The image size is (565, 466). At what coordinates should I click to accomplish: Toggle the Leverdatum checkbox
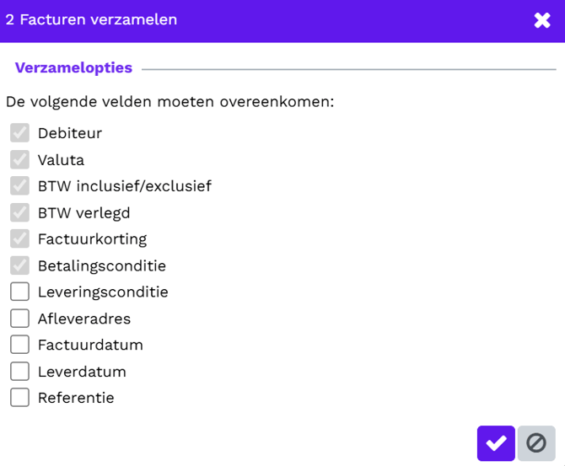tap(20, 372)
